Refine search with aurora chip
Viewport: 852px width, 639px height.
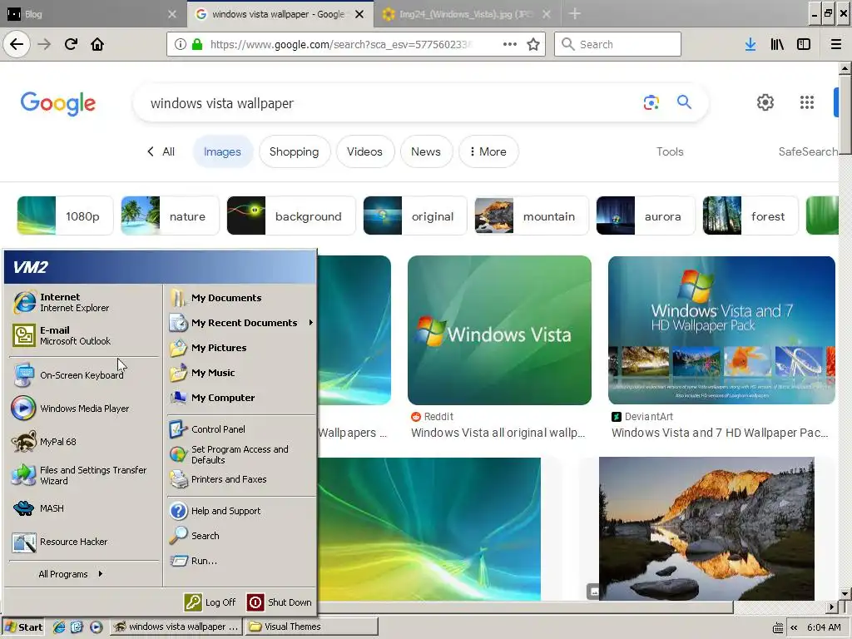(x=646, y=216)
